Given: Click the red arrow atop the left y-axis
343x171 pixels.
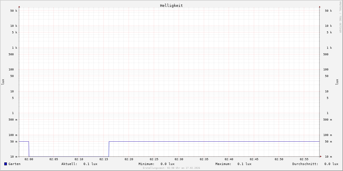Looking at the screenshot, I should (19, 7).
